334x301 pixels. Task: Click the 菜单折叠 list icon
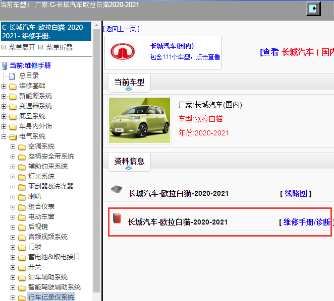[x=41, y=47]
